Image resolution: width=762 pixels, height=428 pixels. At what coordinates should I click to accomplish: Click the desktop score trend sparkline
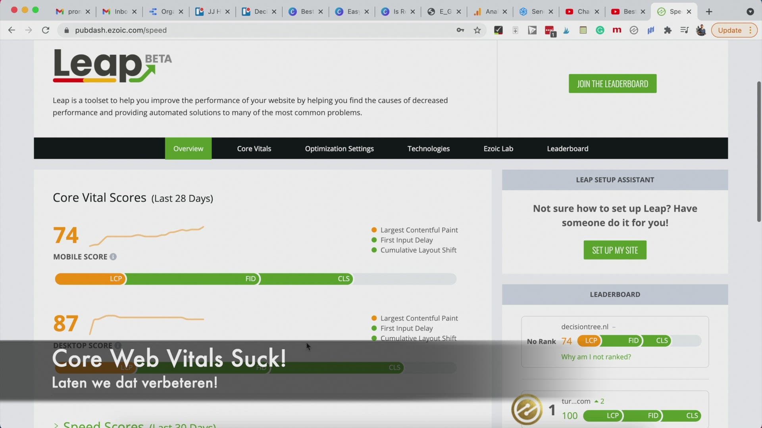coord(146,325)
